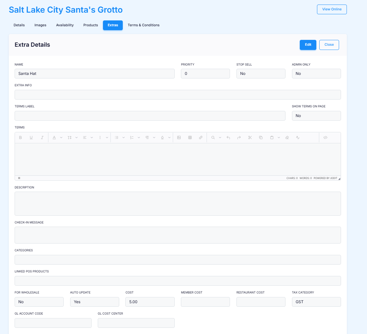Insert a link in the editor
The width and height of the screenshot is (367, 334).
point(201,138)
